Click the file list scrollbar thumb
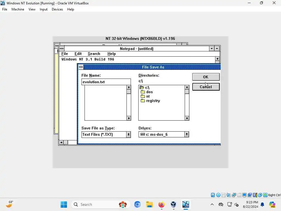This screenshot has height=211, width=281. pyautogui.click(x=129, y=91)
